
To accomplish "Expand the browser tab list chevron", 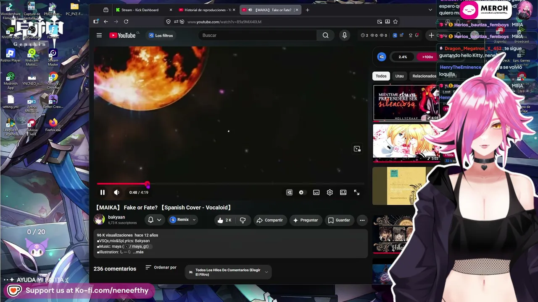I will point(430,10).
